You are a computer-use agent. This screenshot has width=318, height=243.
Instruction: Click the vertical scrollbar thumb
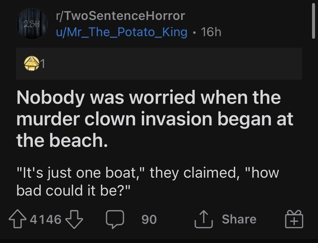point(313,22)
